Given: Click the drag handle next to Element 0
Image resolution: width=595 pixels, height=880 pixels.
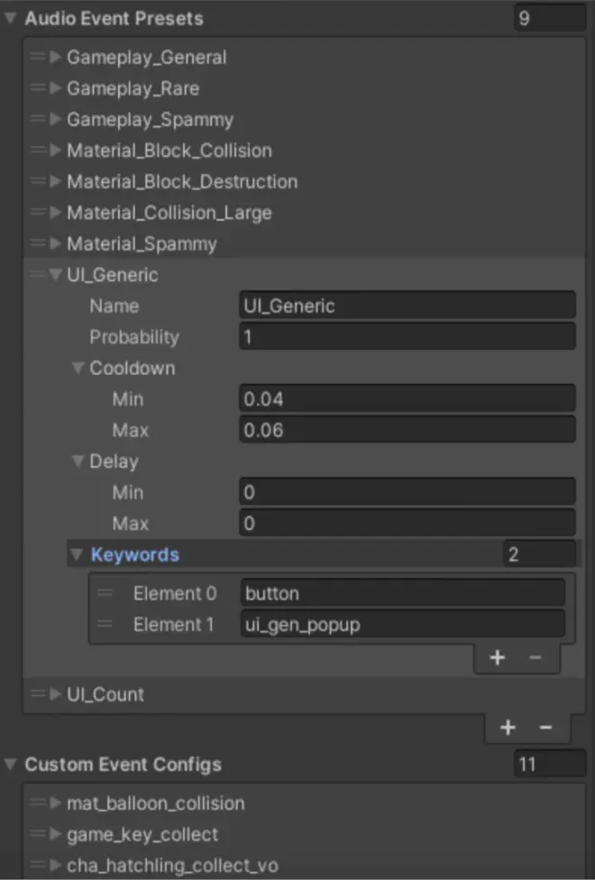Looking at the screenshot, I should 105,593.
